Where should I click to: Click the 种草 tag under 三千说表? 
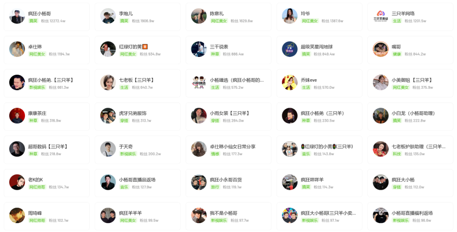(x=215, y=54)
